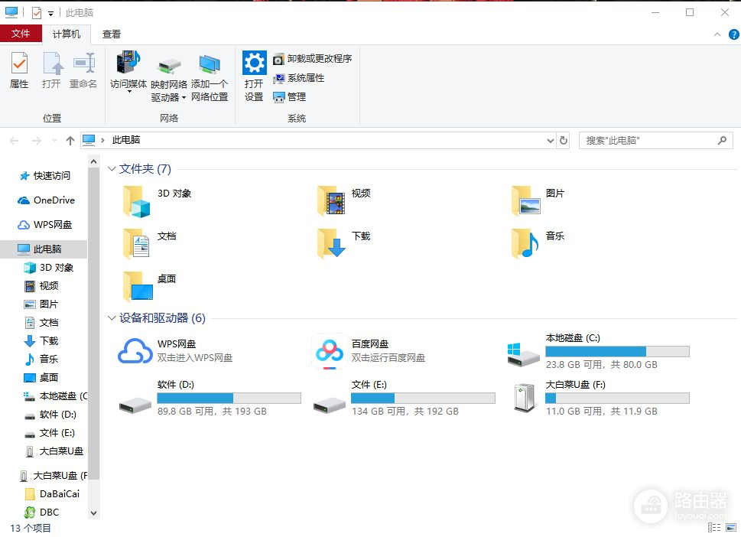Screen dimensions: 741x537
Task: Switch to the 计算机 ribbon tab
Action: click(67, 34)
